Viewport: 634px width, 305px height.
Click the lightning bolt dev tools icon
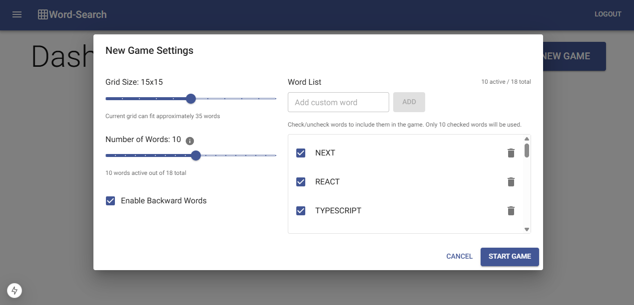(x=14, y=291)
